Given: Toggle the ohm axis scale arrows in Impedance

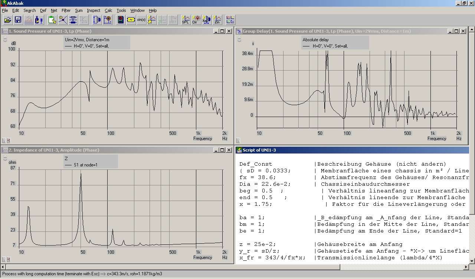Looking at the screenshot, I should click(5, 158).
